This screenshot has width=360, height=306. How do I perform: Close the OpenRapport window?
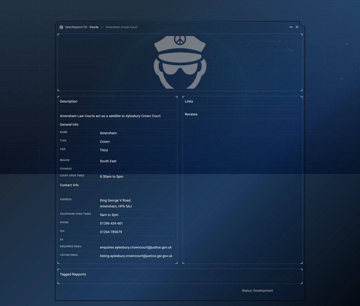(x=297, y=27)
